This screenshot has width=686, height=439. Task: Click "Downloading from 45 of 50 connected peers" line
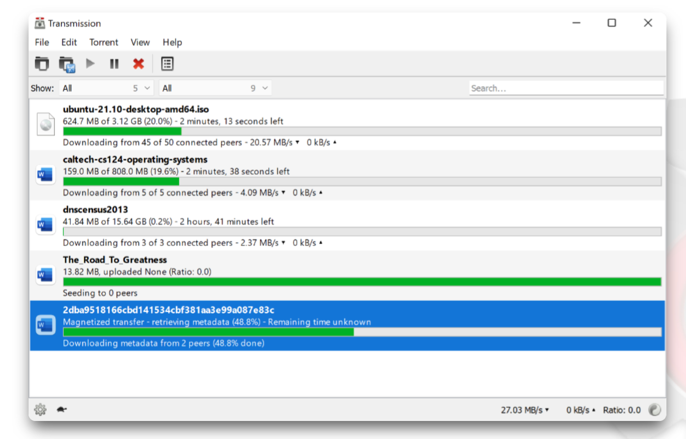(x=200, y=142)
